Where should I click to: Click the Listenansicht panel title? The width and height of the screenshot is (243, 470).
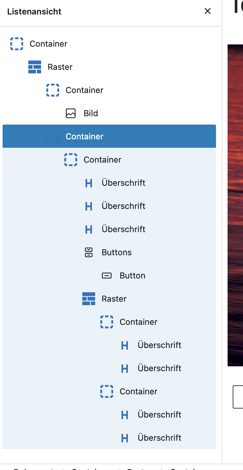click(34, 12)
